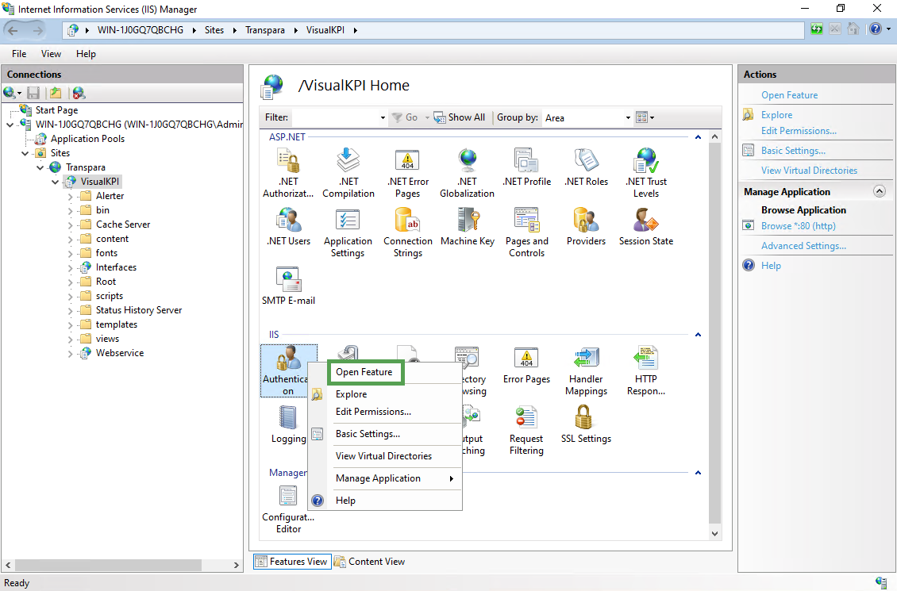Select Application Pools in Connections tree
The width and height of the screenshot is (897, 591).
pos(87,139)
